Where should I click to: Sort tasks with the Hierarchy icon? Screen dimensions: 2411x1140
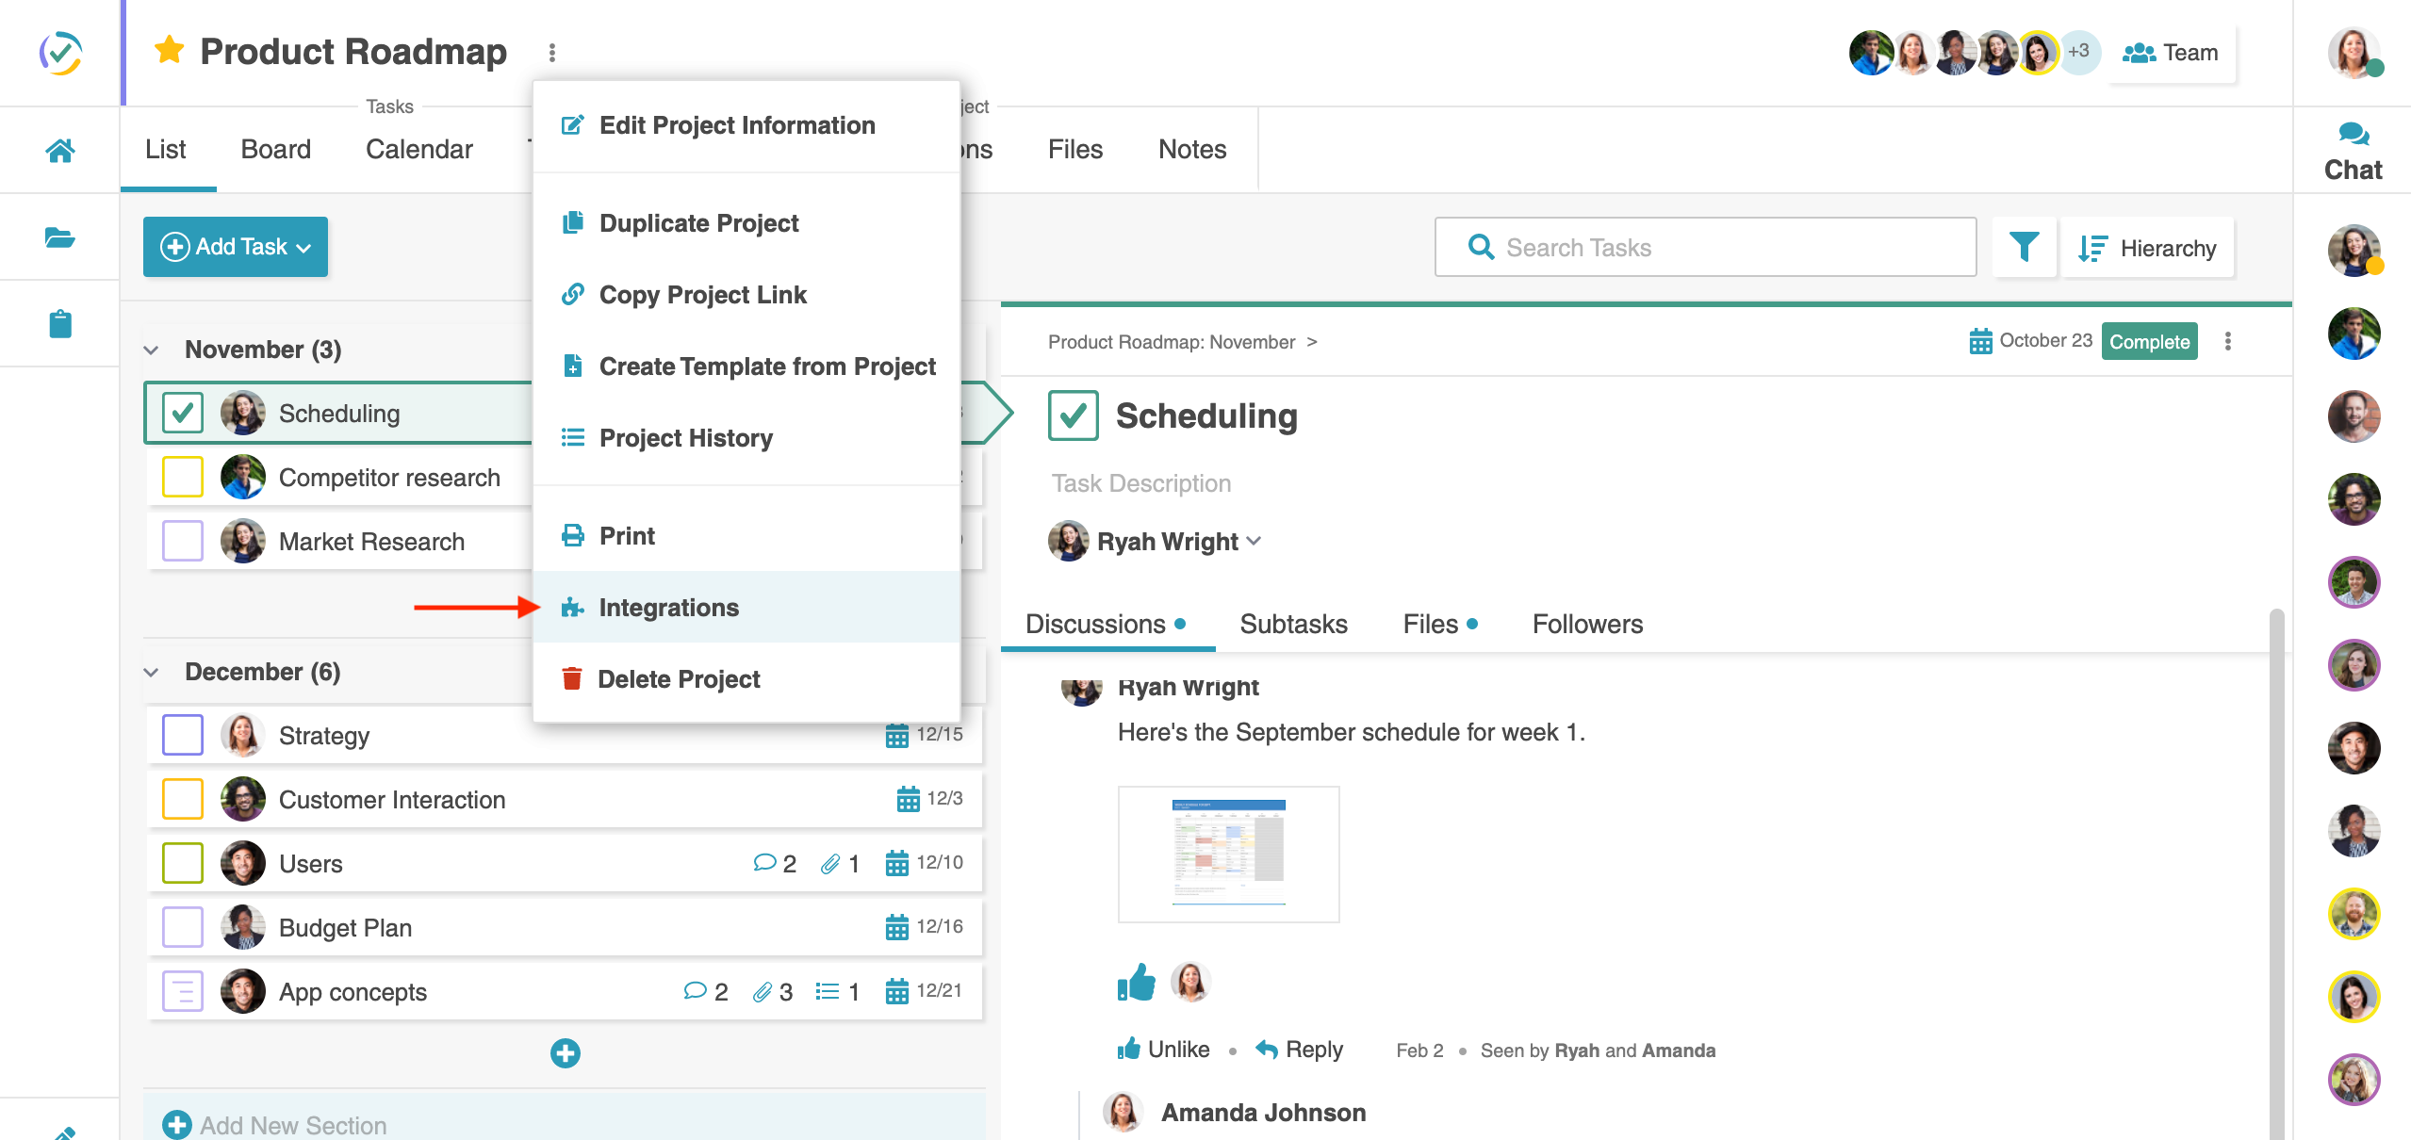tap(2091, 247)
